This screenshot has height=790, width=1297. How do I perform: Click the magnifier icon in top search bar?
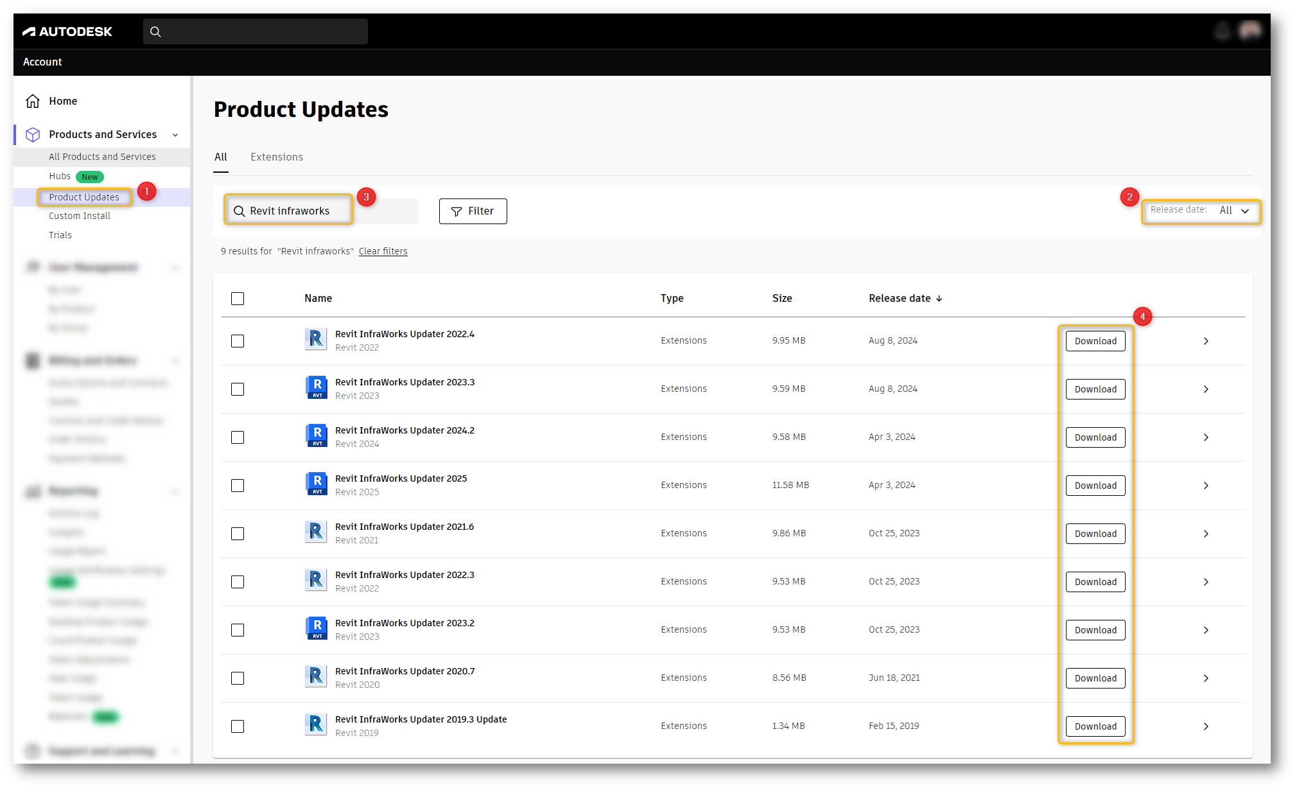(x=155, y=31)
